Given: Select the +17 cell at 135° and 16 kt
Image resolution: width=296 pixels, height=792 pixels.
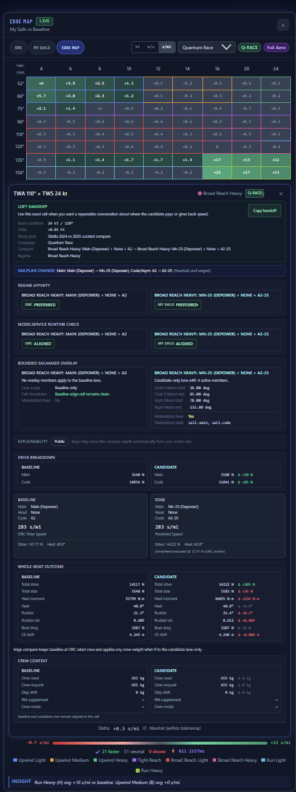Looking at the screenshot, I should point(217,161).
